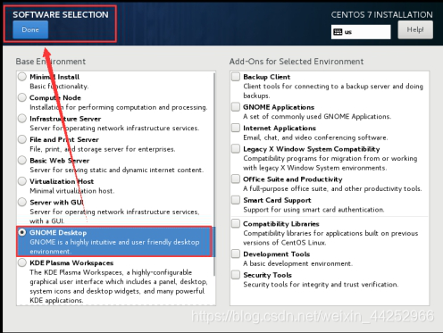Choose the Compute Node environment

(x=22, y=97)
